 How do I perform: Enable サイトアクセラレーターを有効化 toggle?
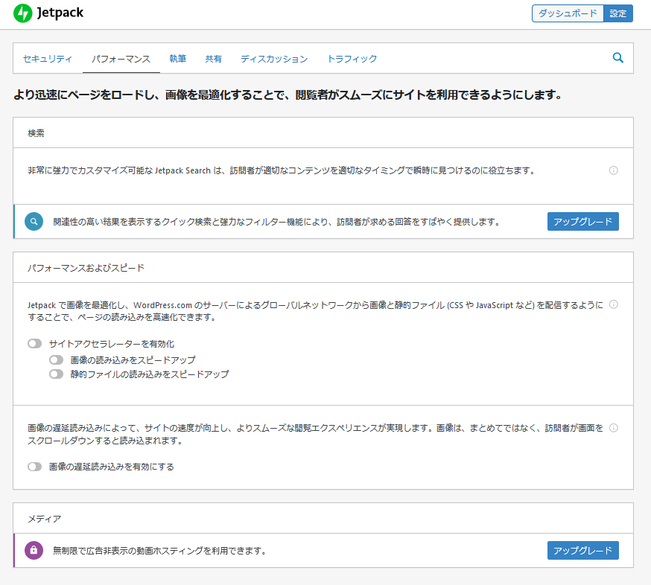35,344
